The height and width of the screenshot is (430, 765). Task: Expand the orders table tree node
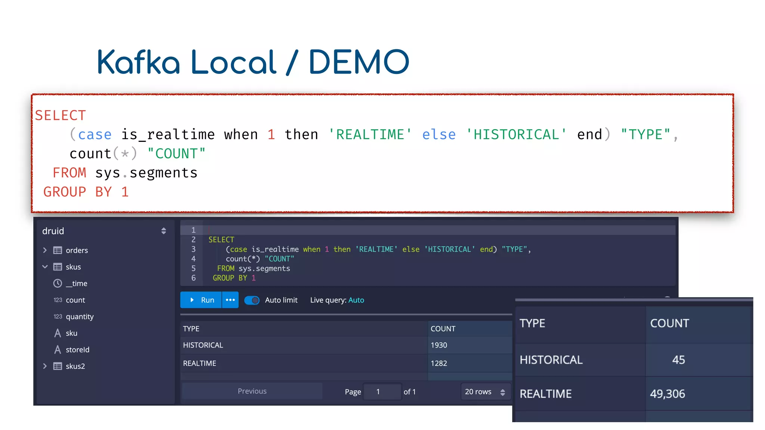(x=45, y=250)
